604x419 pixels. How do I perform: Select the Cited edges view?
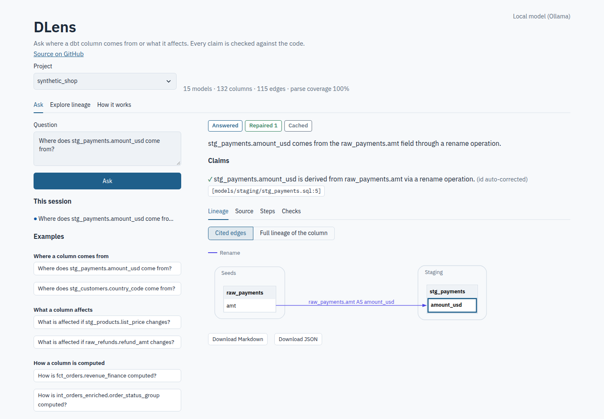[x=231, y=233]
